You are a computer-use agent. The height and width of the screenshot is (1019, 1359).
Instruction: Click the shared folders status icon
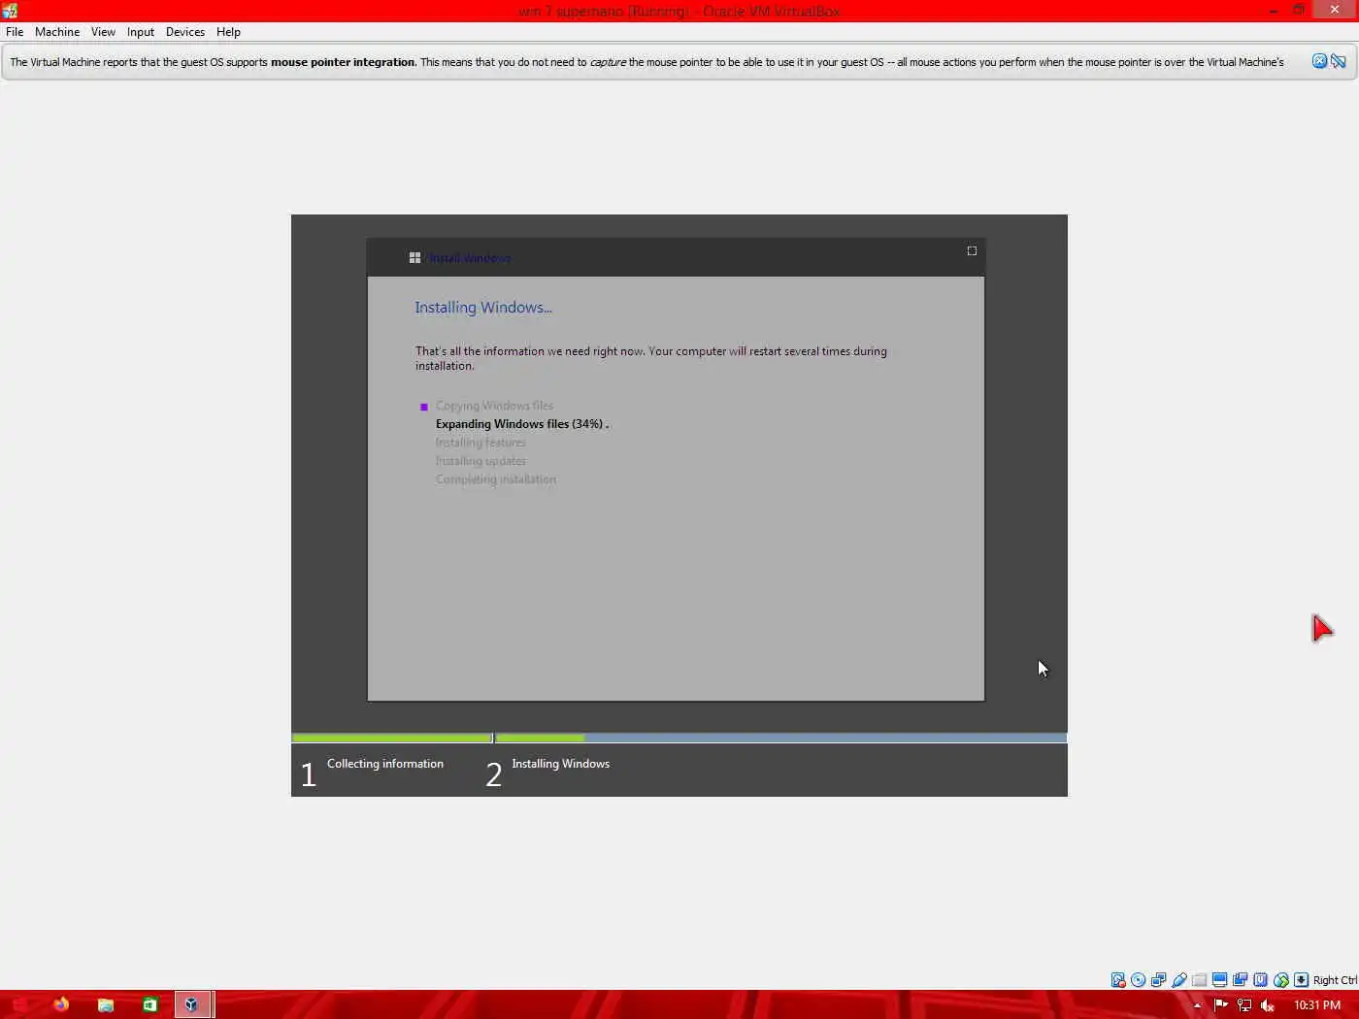pyautogui.click(x=1200, y=980)
